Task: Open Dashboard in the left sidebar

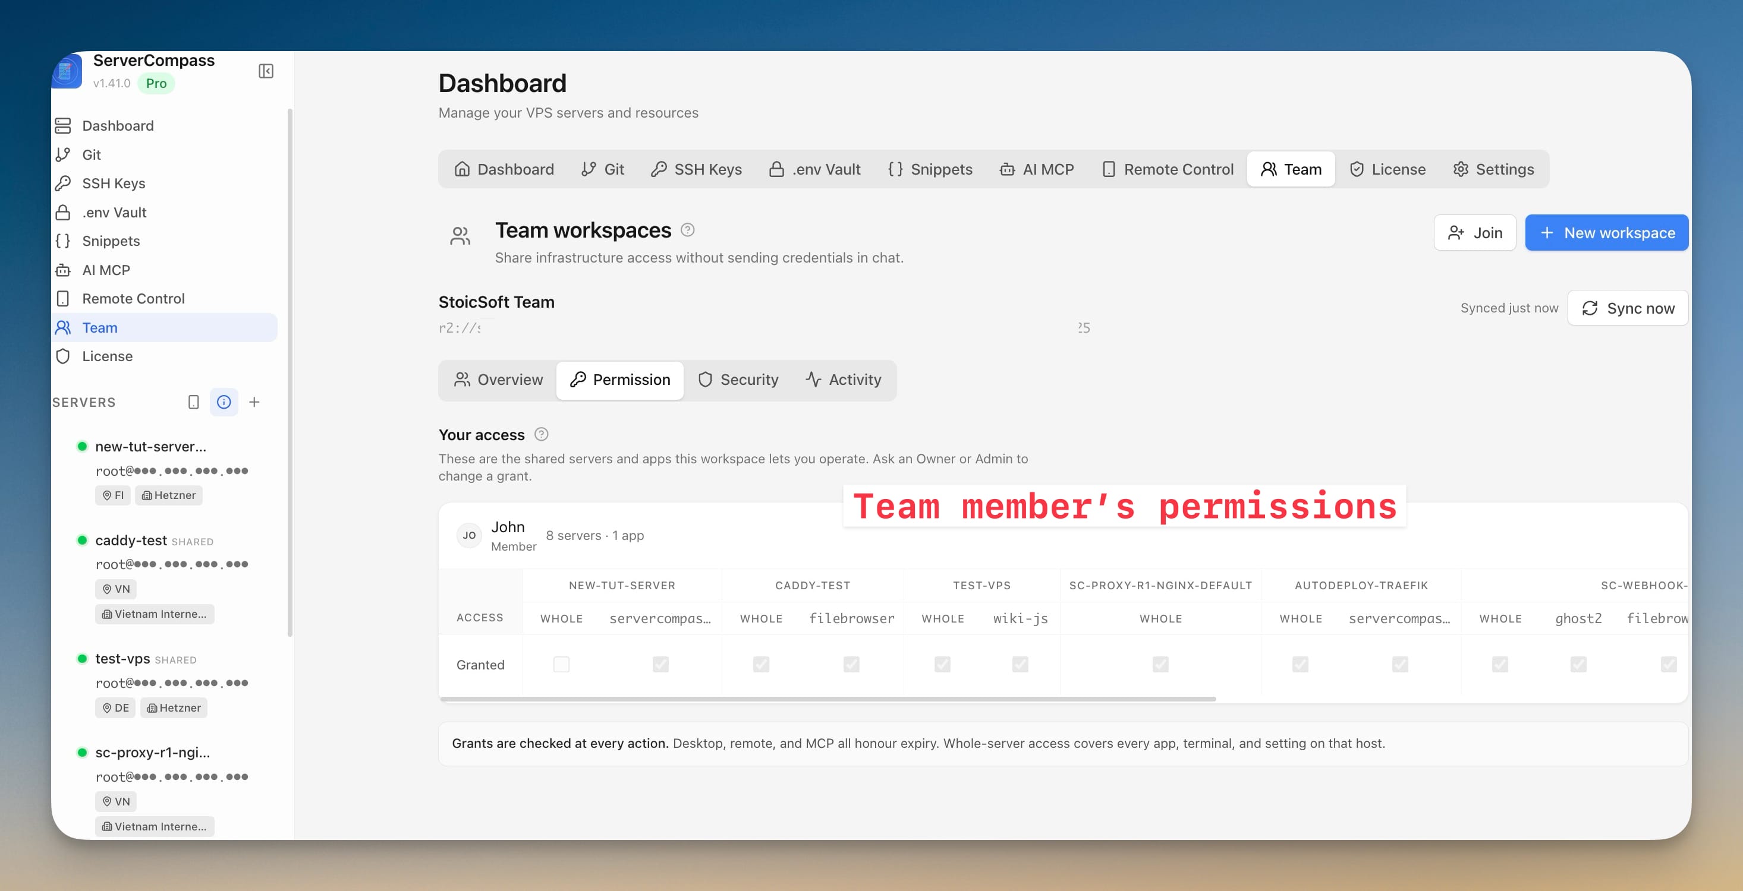Action: tap(165, 126)
